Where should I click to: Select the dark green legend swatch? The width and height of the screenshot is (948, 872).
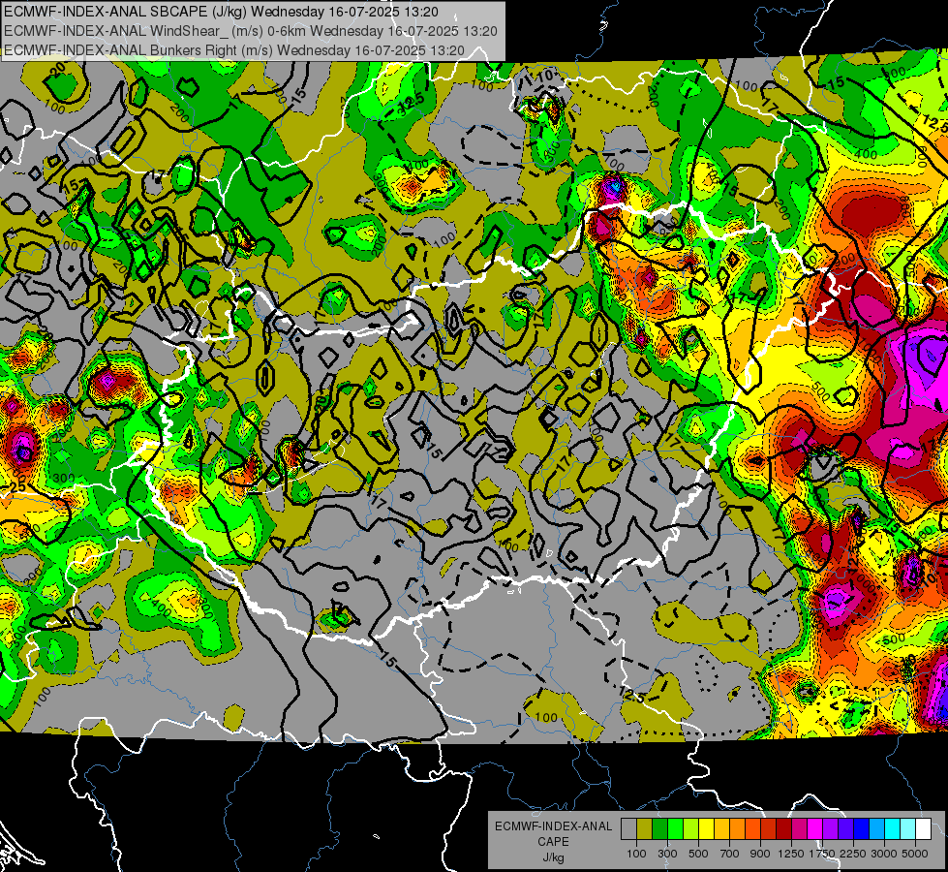(x=659, y=829)
